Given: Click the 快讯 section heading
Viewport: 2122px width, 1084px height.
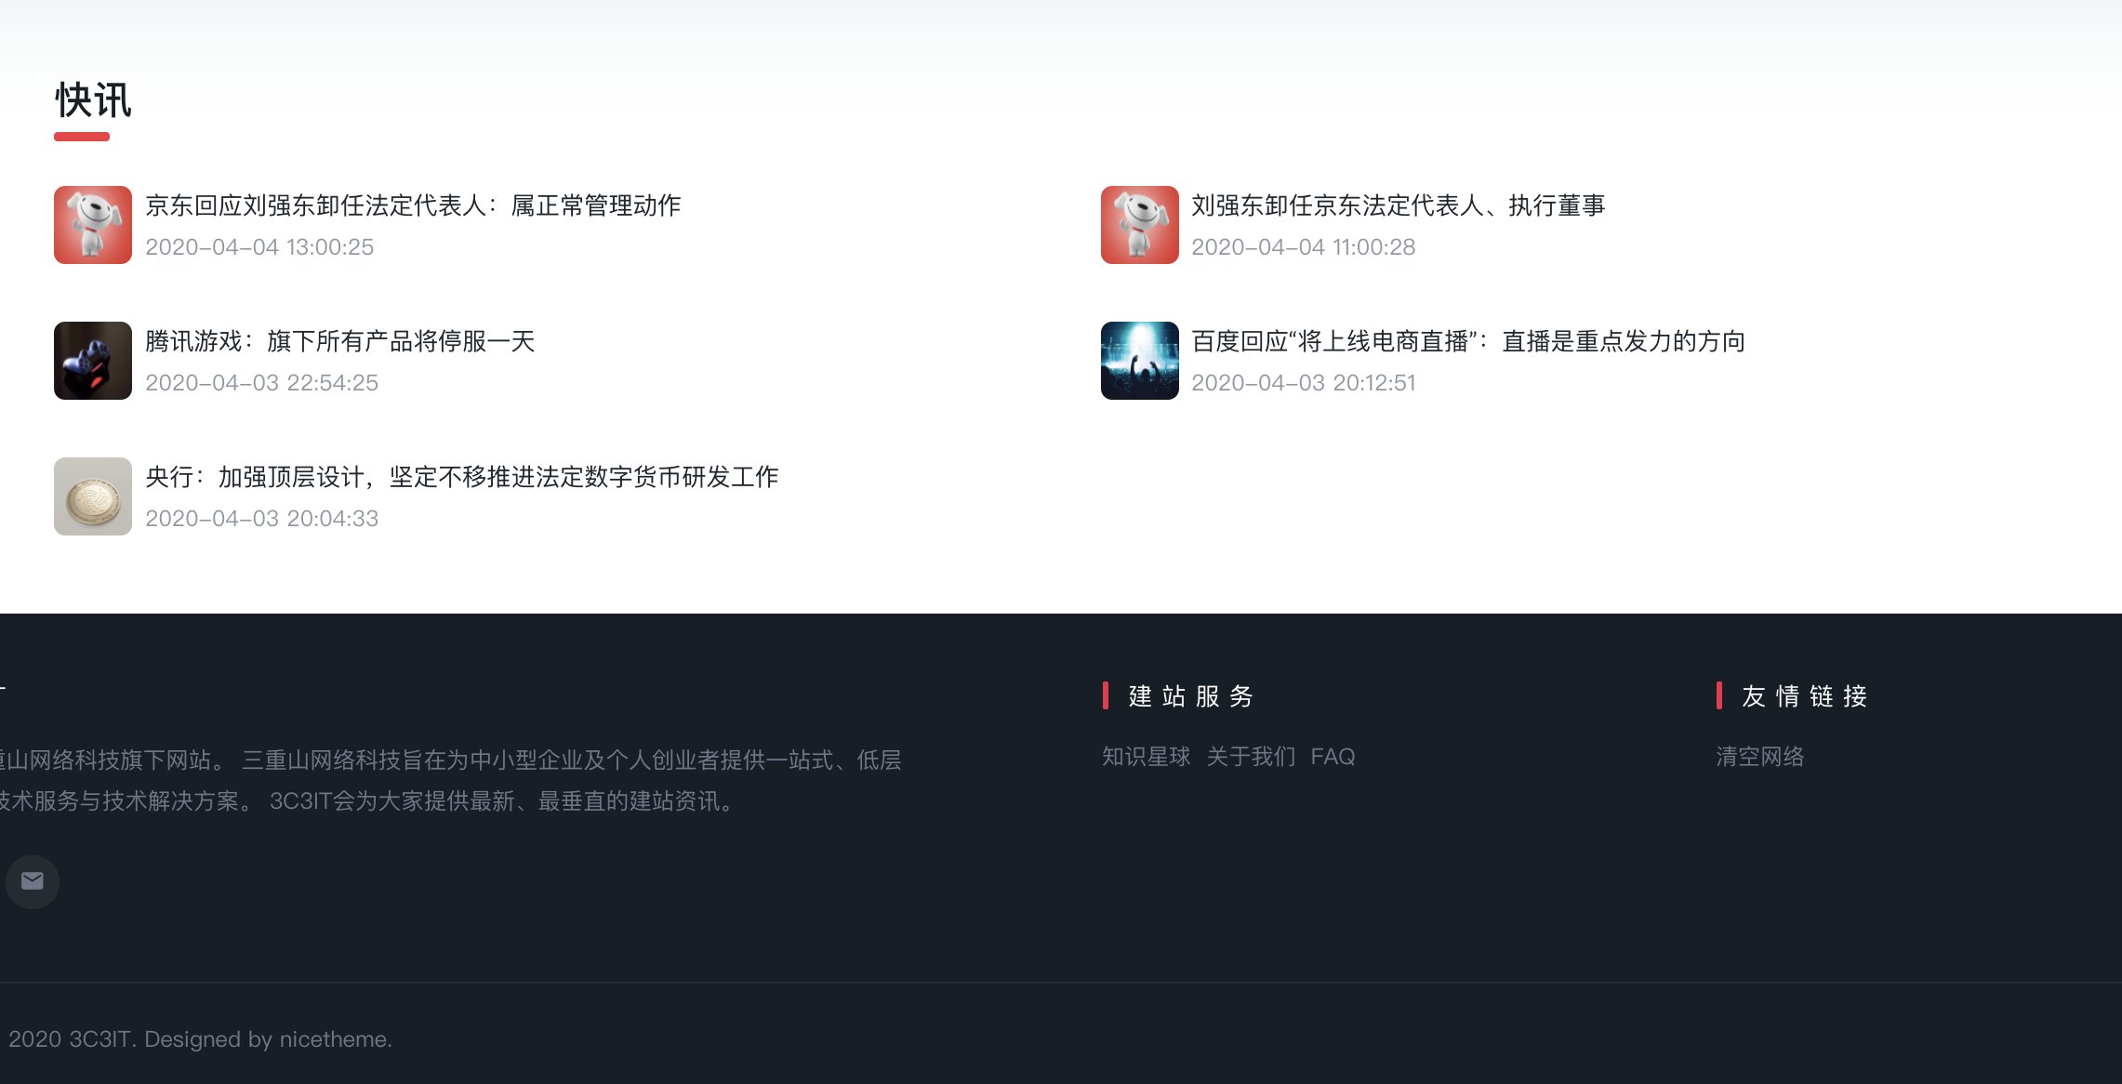Looking at the screenshot, I should [93, 100].
